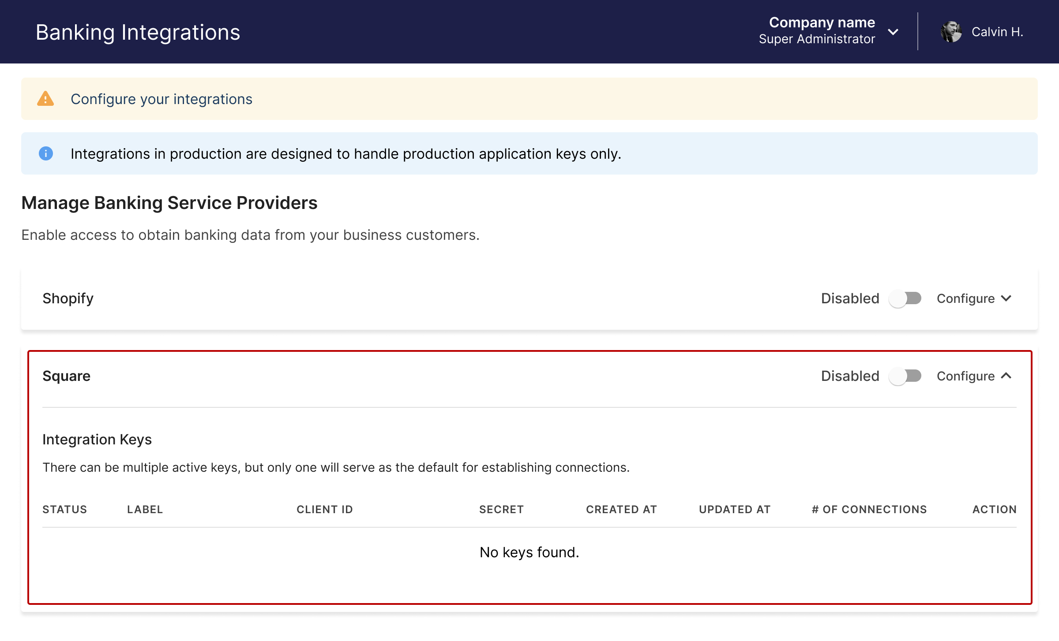1059x641 pixels.
Task: Click the production application keys info message
Action: click(x=346, y=154)
